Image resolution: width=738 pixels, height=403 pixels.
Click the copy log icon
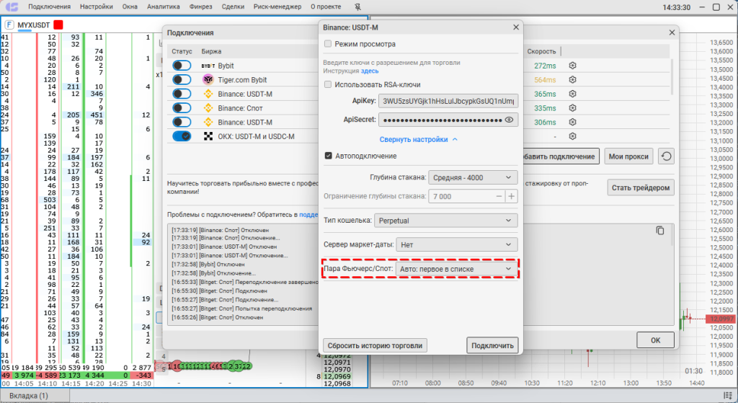pyautogui.click(x=659, y=231)
